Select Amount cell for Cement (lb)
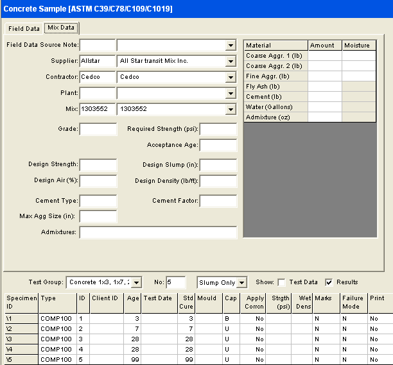 (324, 97)
